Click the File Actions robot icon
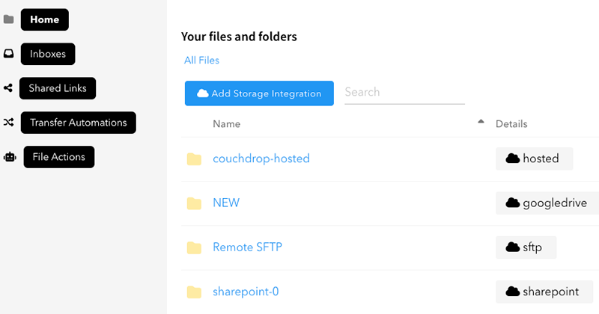 [x=9, y=157]
